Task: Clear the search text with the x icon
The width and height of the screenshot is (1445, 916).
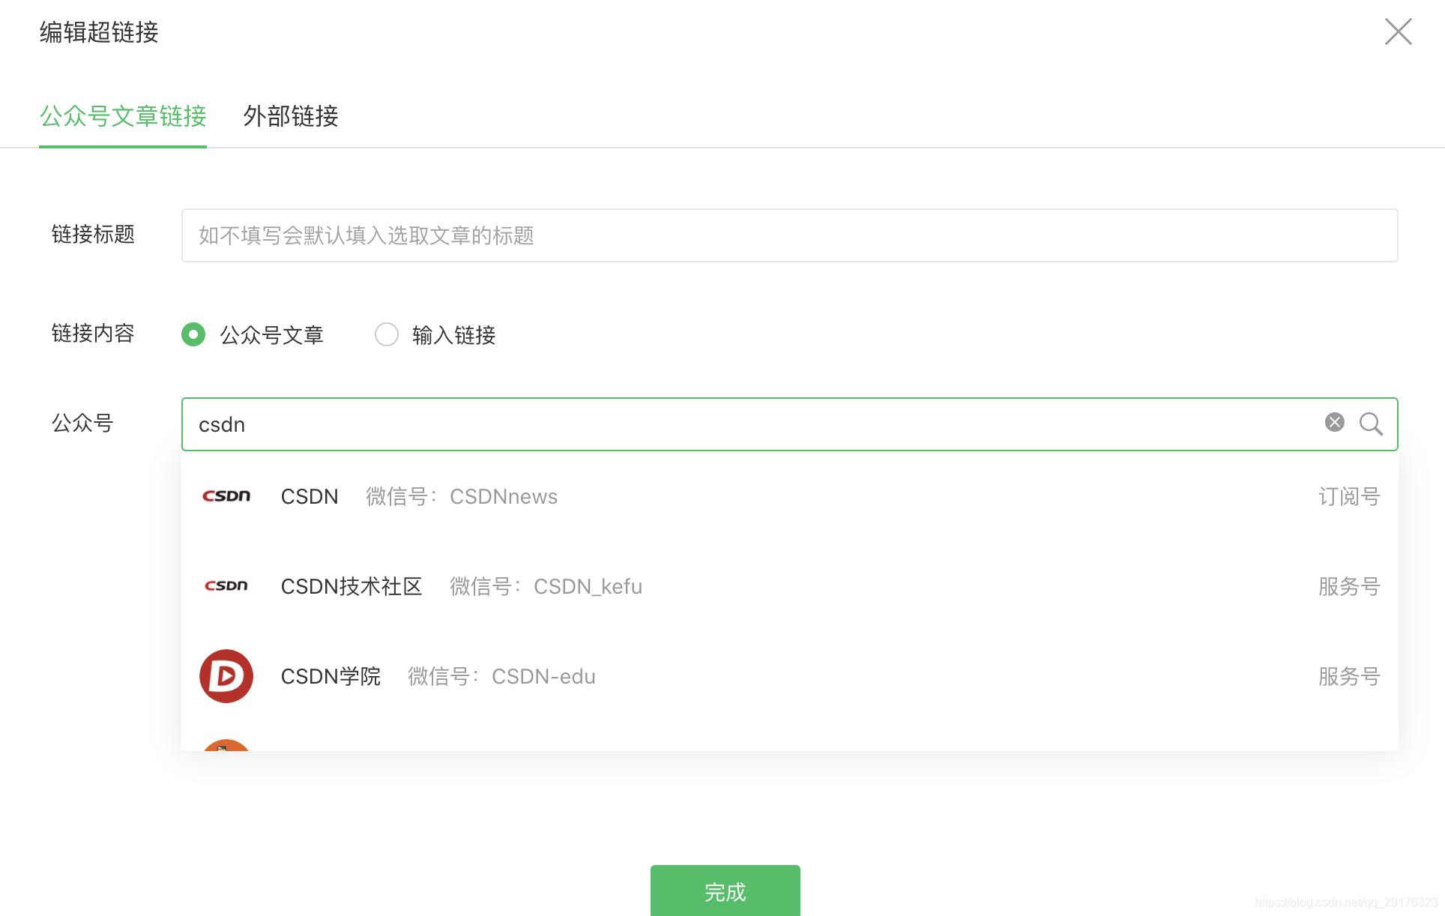Action: [x=1335, y=423]
